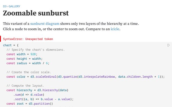Open the icicle link
The width and height of the screenshot is (172, 107).
pos(115,29)
